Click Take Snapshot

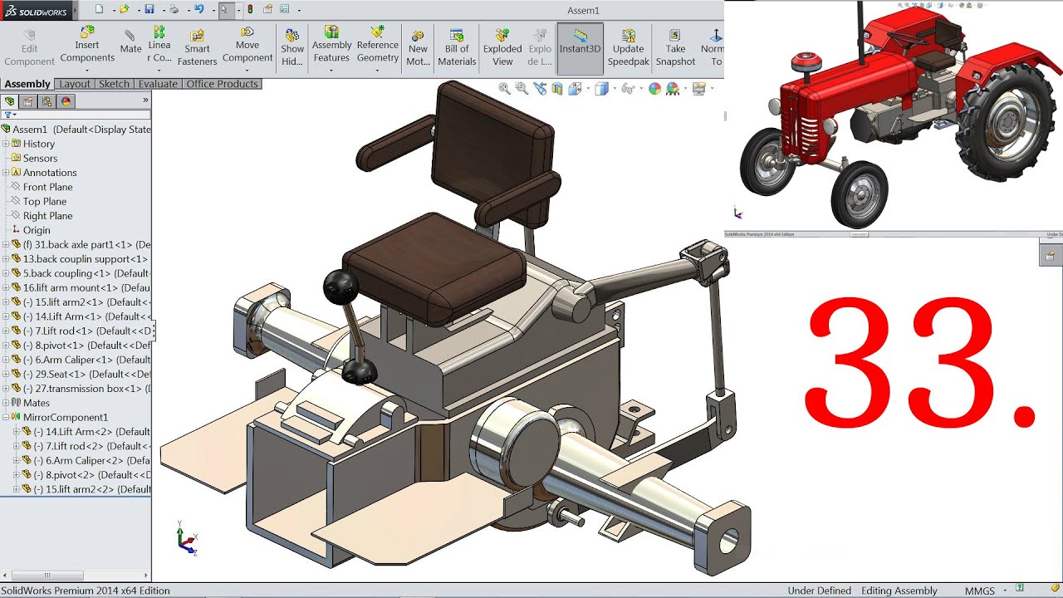(675, 48)
